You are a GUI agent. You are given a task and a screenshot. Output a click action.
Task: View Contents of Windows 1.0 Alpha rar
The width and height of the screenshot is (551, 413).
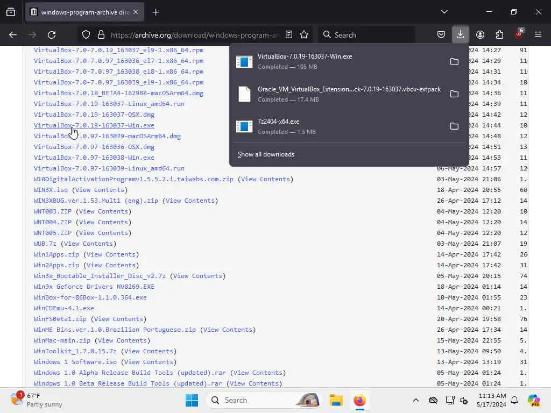[x=258, y=373]
